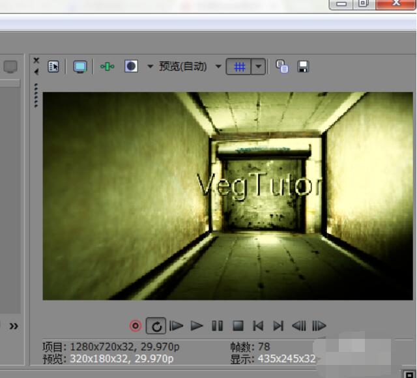Open preview quality dropdown arrow
Viewport: 417px width, 378px height.
218,66
